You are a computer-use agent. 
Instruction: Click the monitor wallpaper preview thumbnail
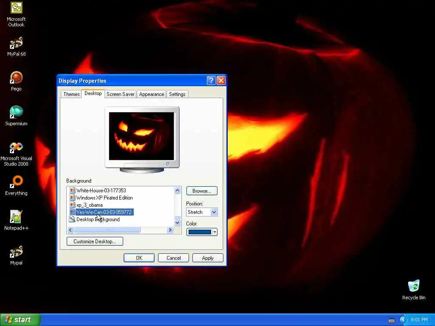[x=141, y=136]
